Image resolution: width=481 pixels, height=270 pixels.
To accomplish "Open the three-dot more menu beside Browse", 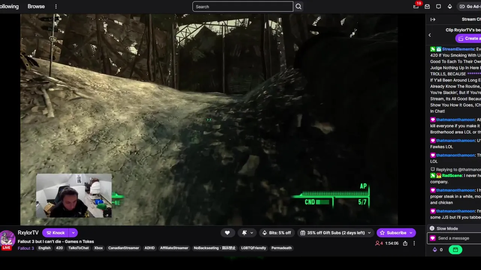I will pos(56,6).
